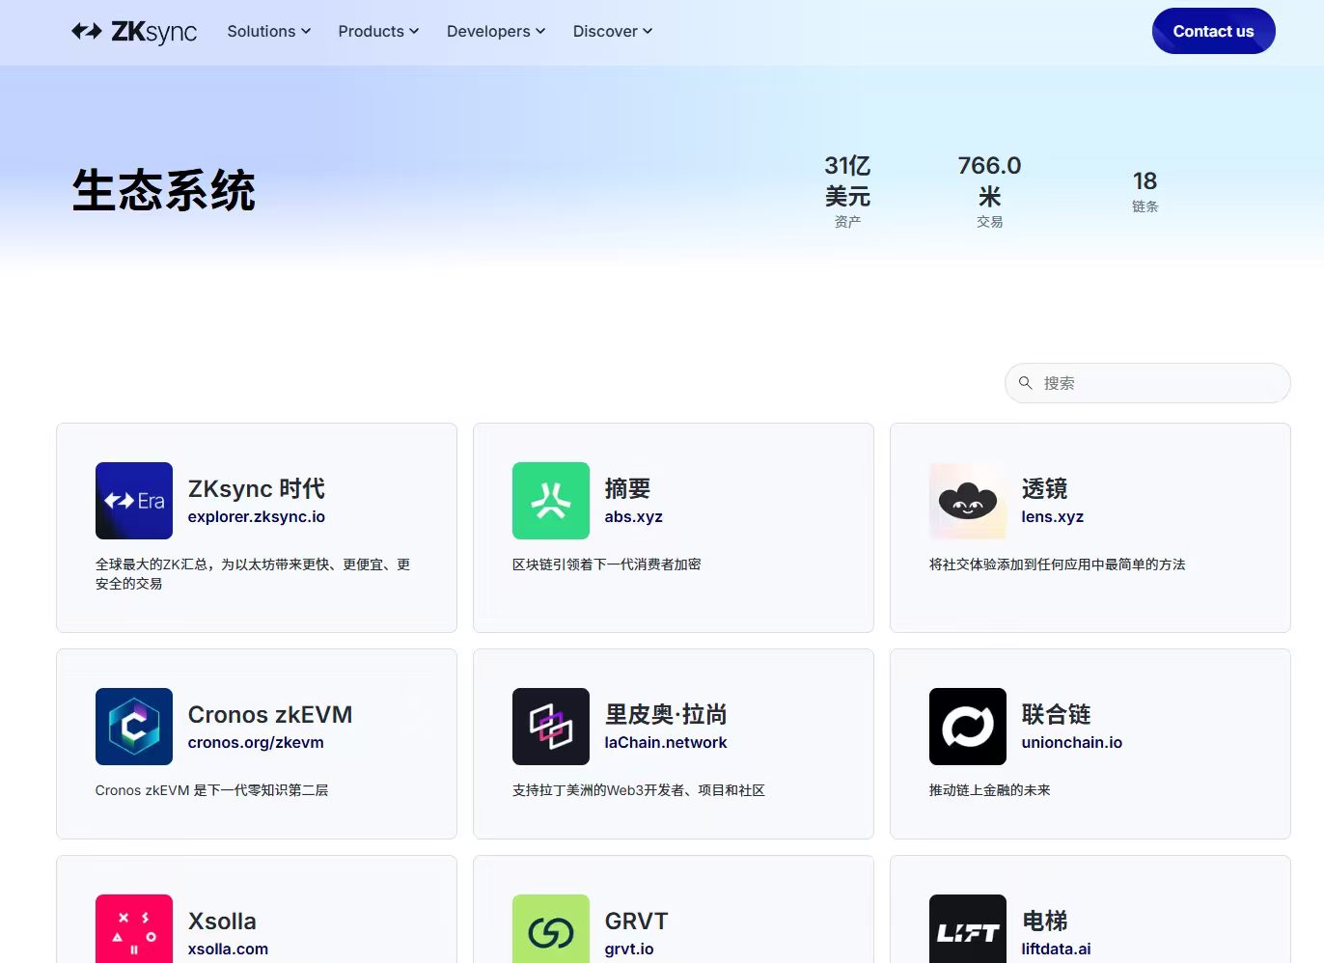Screen dimensions: 1324x963
Task: Click the Cronos zkEVM hexagon icon
Action: point(134,727)
